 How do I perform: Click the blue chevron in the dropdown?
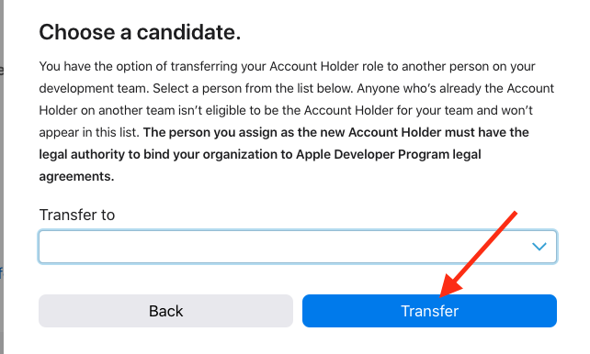pyautogui.click(x=539, y=247)
